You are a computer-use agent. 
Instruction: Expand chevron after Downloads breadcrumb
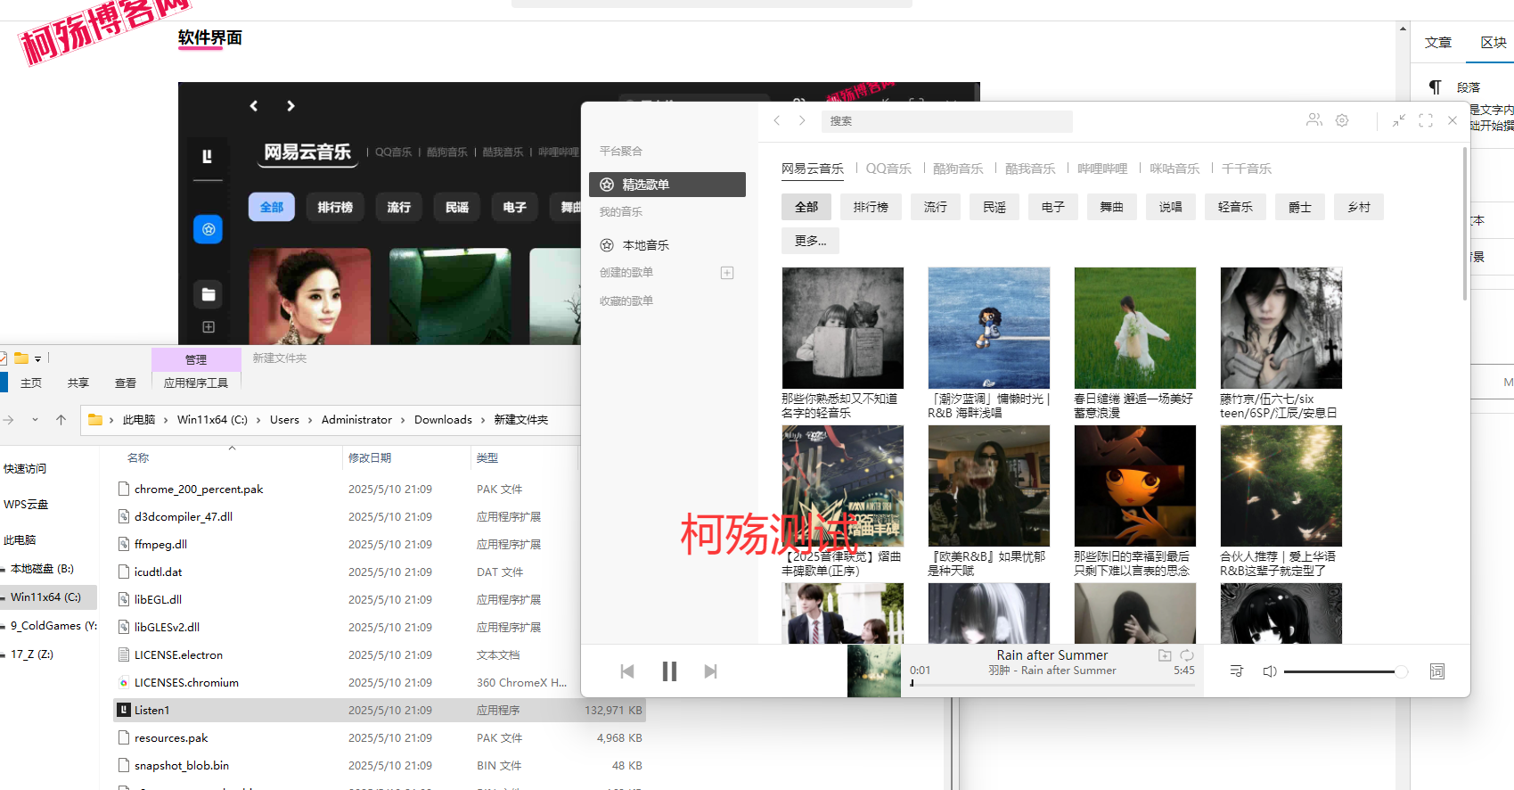(x=483, y=420)
